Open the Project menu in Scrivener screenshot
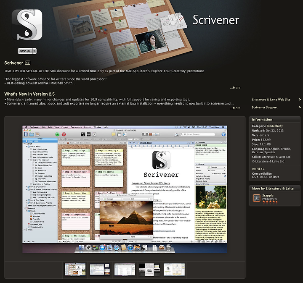This screenshot has height=283, width=303. click(x=65, y=127)
